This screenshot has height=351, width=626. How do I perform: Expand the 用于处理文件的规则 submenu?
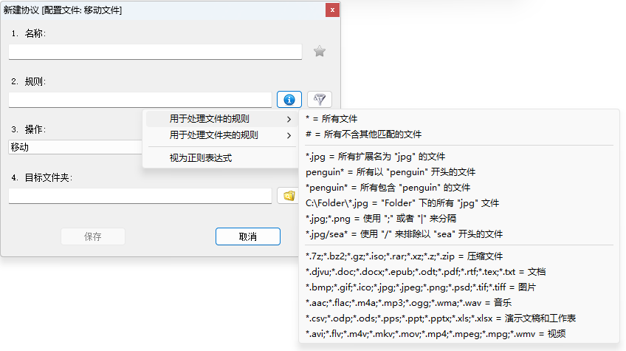click(x=219, y=119)
